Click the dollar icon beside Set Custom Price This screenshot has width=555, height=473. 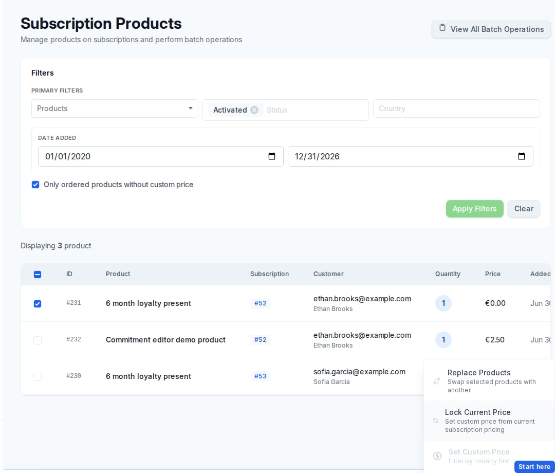pyautogui.click(x=437, y=456)
